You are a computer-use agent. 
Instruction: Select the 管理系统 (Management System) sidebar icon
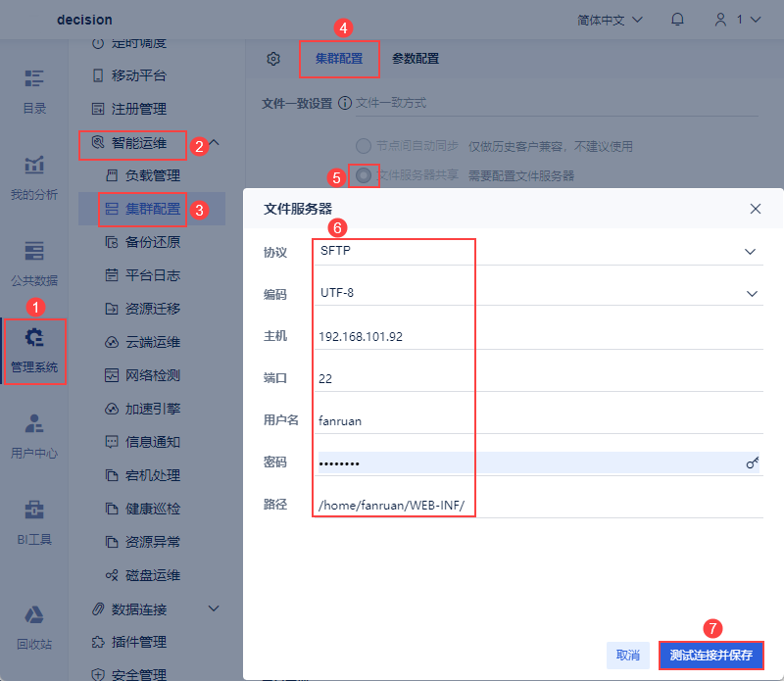click(x=34, y=350)
